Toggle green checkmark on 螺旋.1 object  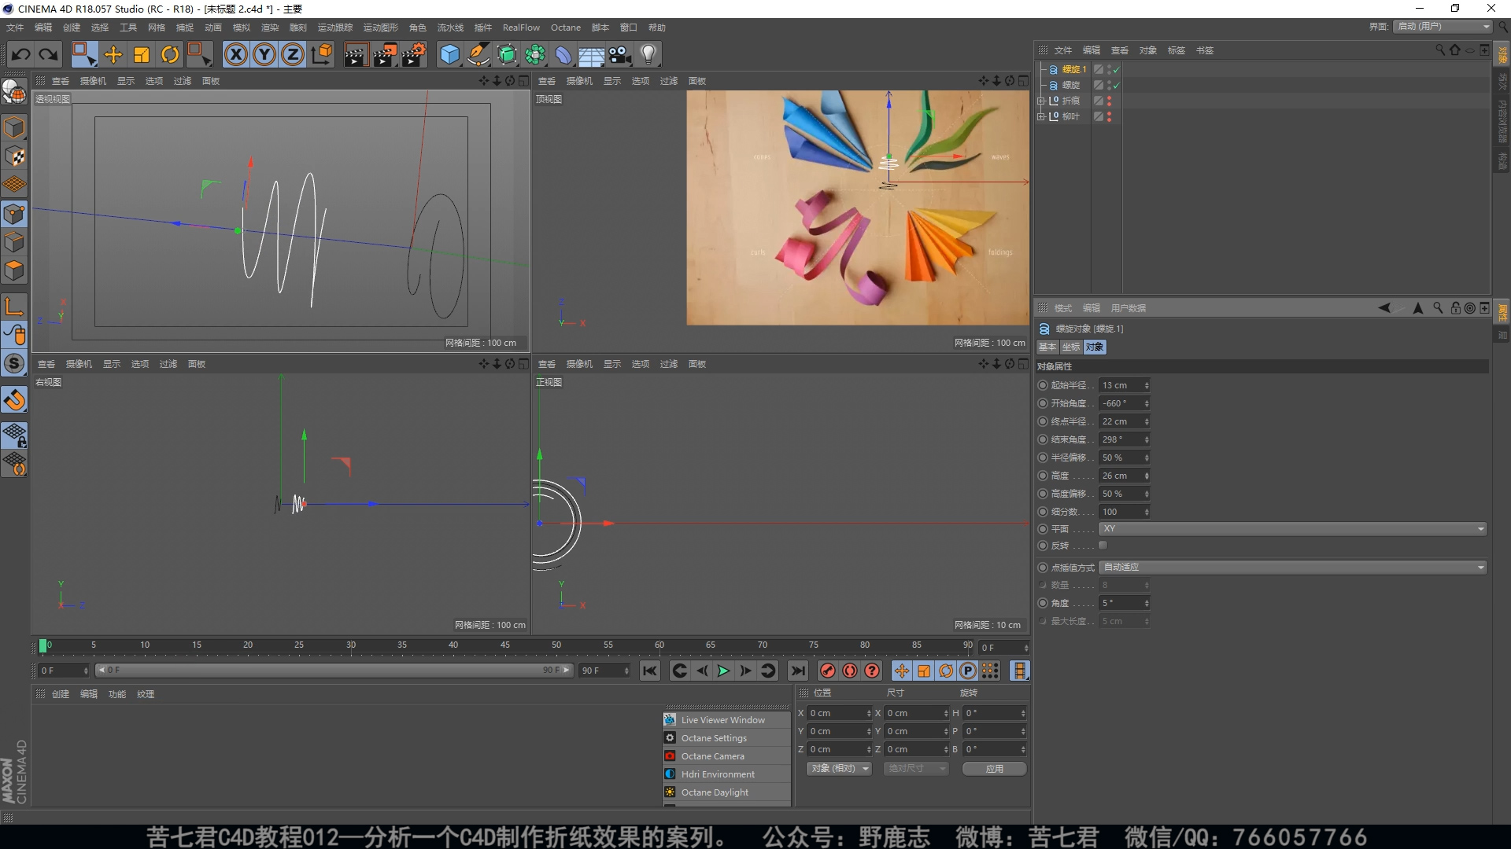pyautogui.click(x=1116, y=69)
